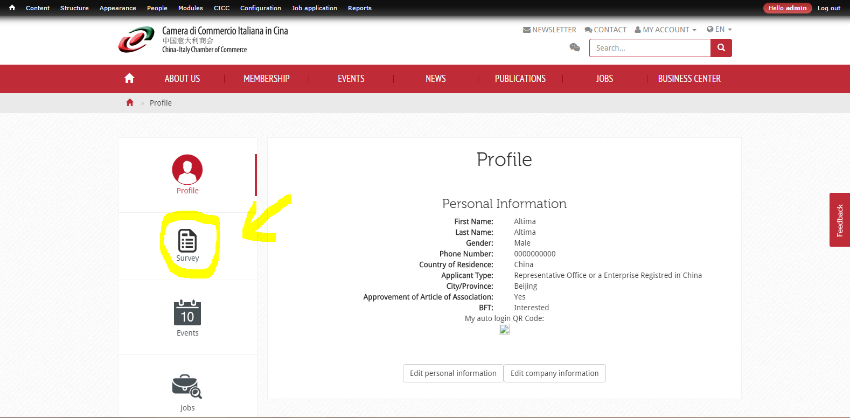Open the EN language dropdown
This screenshot has height=418, width=850.
click(x=719, y=30)
